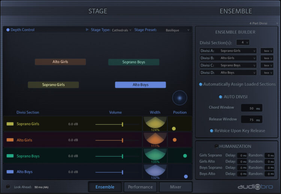Click the Soprano Boys volume slider handle
Image resolution: width=281 pixels, height=194 pixels.
(x=123, y=156)
